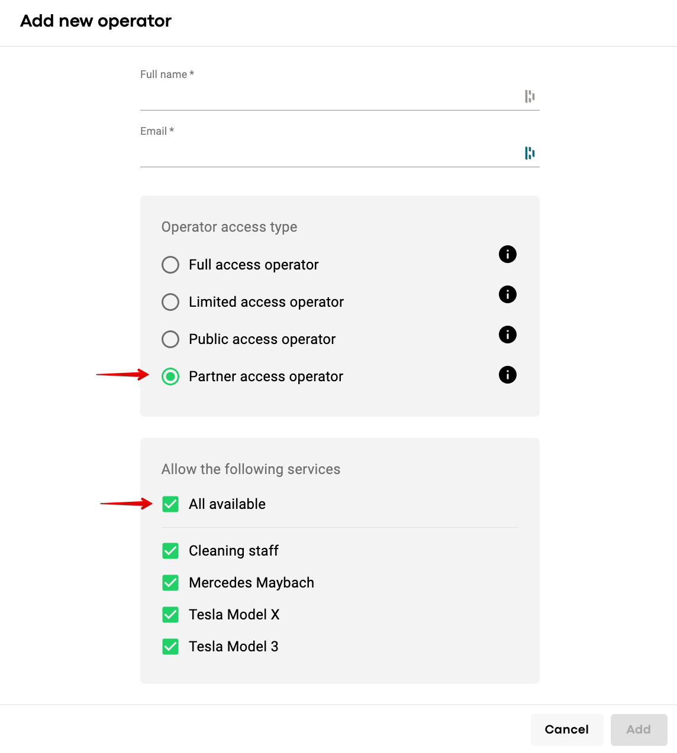Click the password manager icon in Email field
The image size is (677, 753).
click(530, 153)
